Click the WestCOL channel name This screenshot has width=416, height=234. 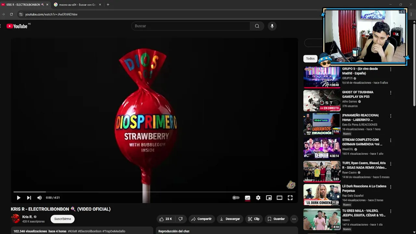[348, 149]
